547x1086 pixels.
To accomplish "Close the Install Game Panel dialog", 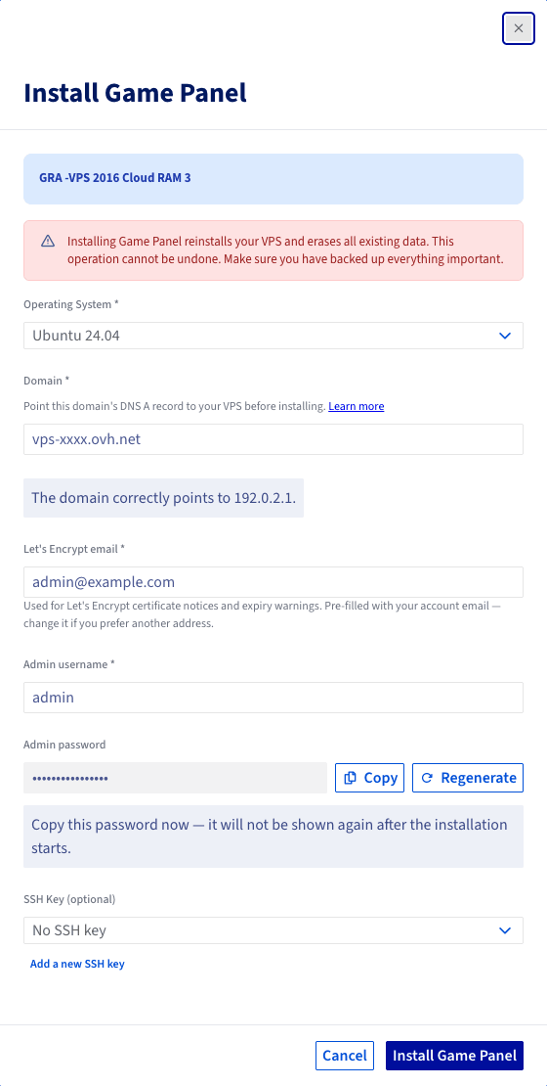I will tap(518, 28).
